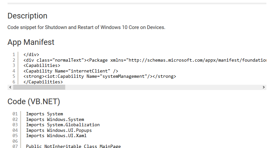This screenshot has width=272, height=148.
Task: Click the closing Capabilities tag on line 6
Action: click(43, 82)
